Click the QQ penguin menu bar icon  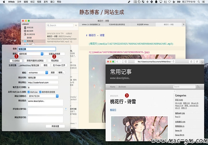tap(156, 2)
